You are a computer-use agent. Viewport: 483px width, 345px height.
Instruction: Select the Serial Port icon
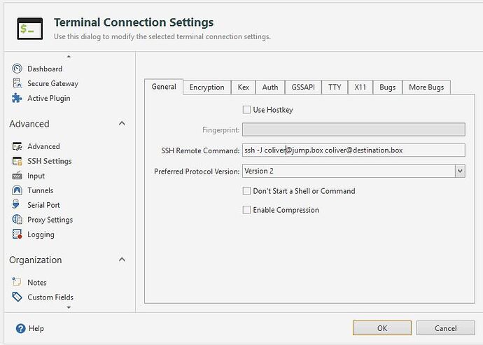[17, 205]
